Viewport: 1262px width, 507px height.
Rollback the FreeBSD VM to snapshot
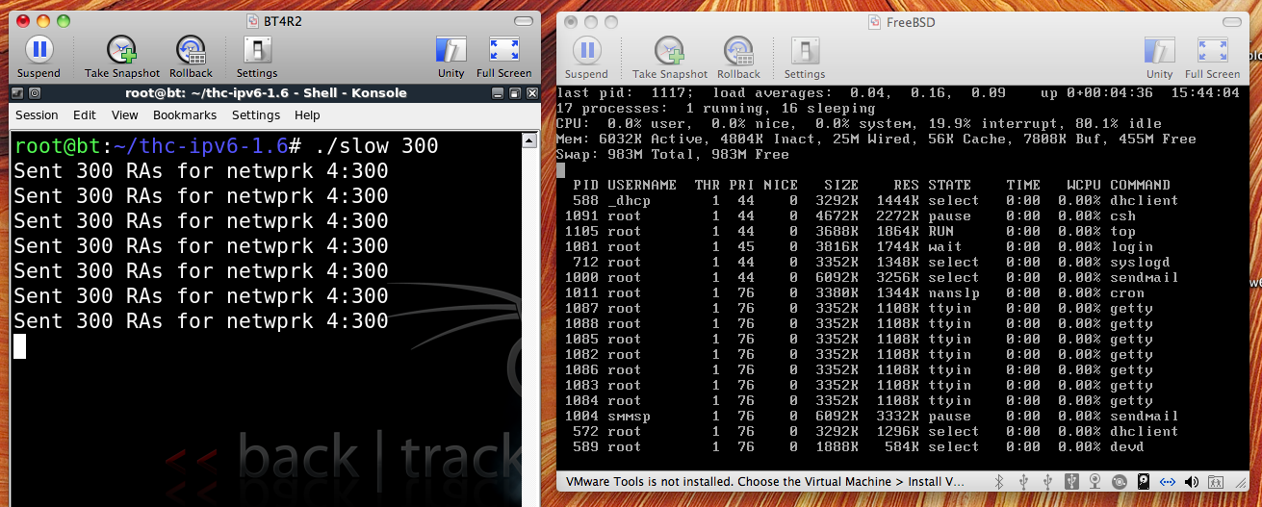tap(738, 58)
